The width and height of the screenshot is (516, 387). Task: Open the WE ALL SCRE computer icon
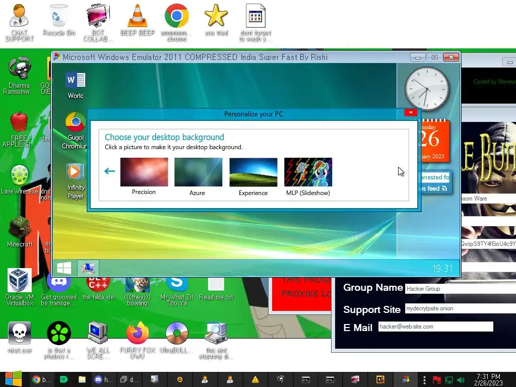click(x=98, y=340)
